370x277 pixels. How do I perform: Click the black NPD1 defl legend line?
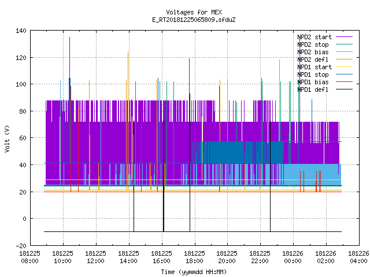click(x=344, y=89)
